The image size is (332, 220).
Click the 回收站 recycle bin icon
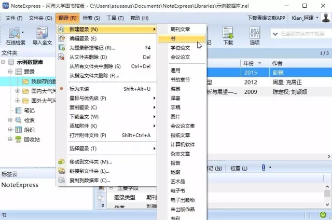(19, 140)
